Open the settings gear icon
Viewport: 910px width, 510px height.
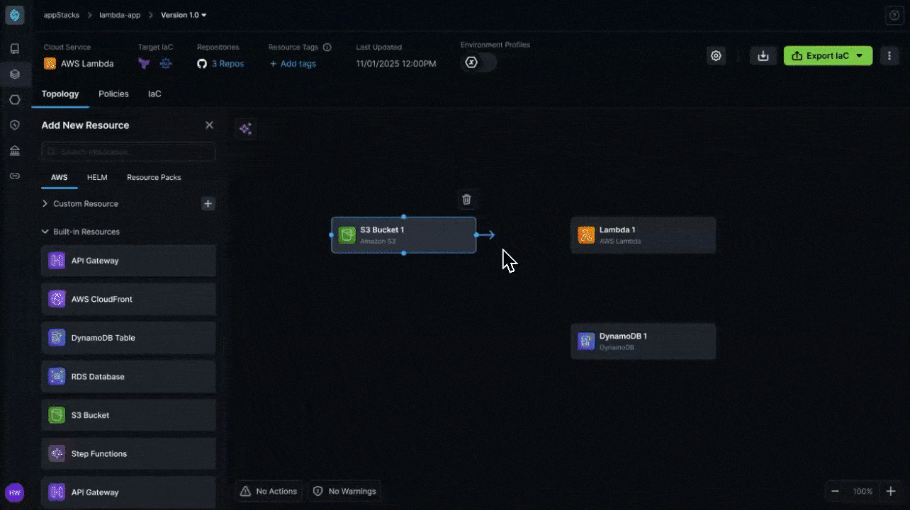coord(717,56)
